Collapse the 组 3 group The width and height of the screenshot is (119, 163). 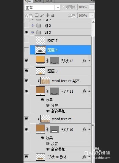click(x=33, y=32)
